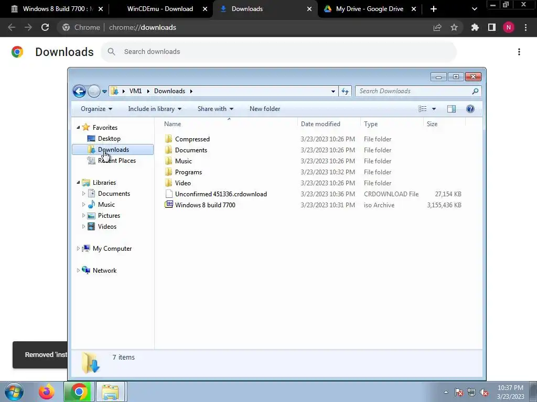Expand the Music library node
The width and height of the screenshot is (537, 402).
(x=83, y=205)
